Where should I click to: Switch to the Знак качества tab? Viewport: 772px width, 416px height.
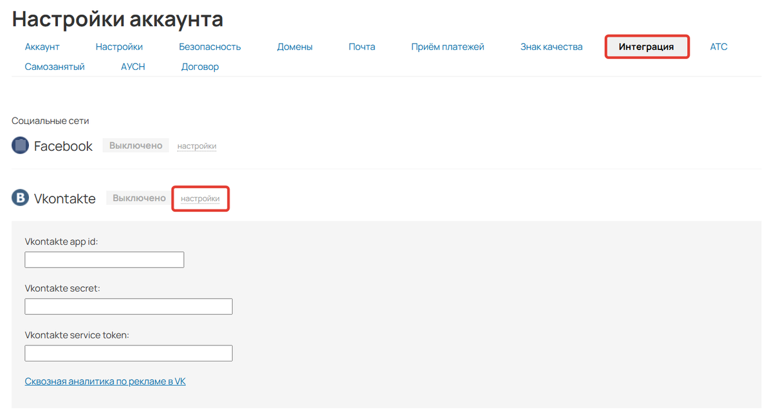[x=551, y=46]
